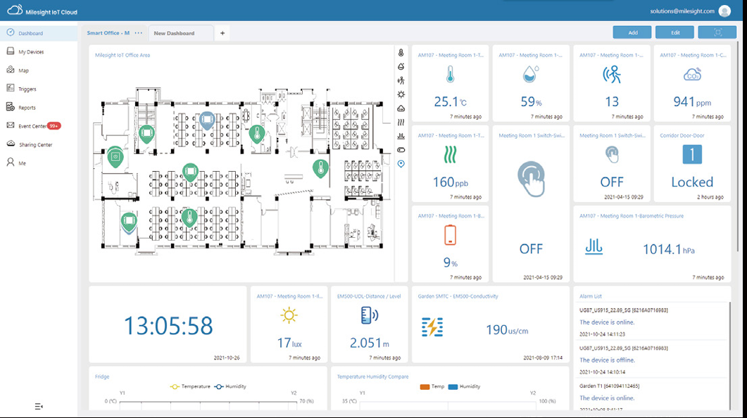
Task: Click the Event Center 99+ badge
Action: click(x=54, y=126)
